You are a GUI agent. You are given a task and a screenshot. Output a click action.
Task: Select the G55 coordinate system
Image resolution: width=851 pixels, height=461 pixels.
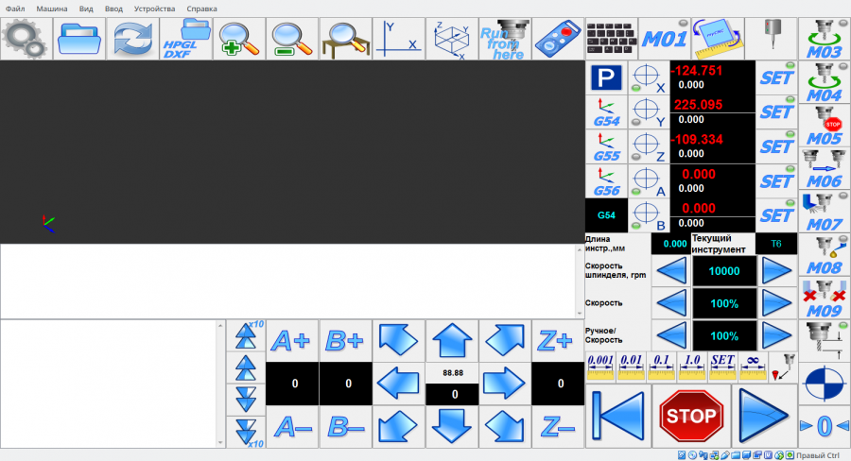606,146
